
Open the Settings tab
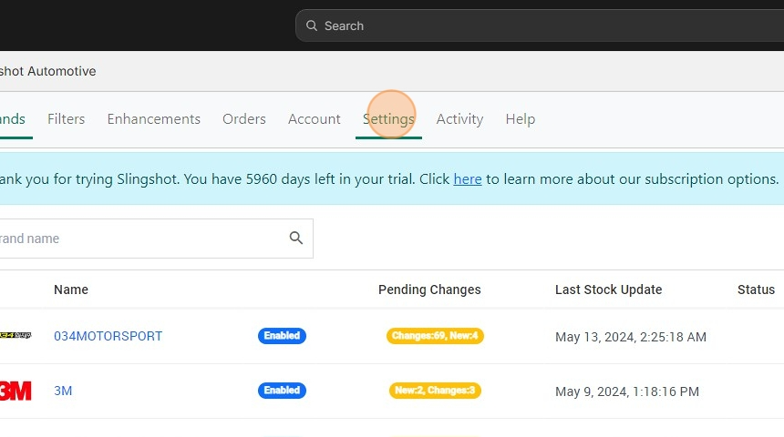click(x=388, y=119)
